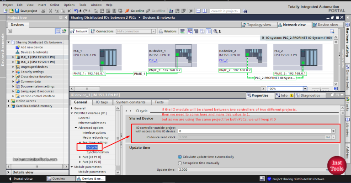351x183 pixels.
Task: Click the Portal view button
Action: (x=22, y=179)
